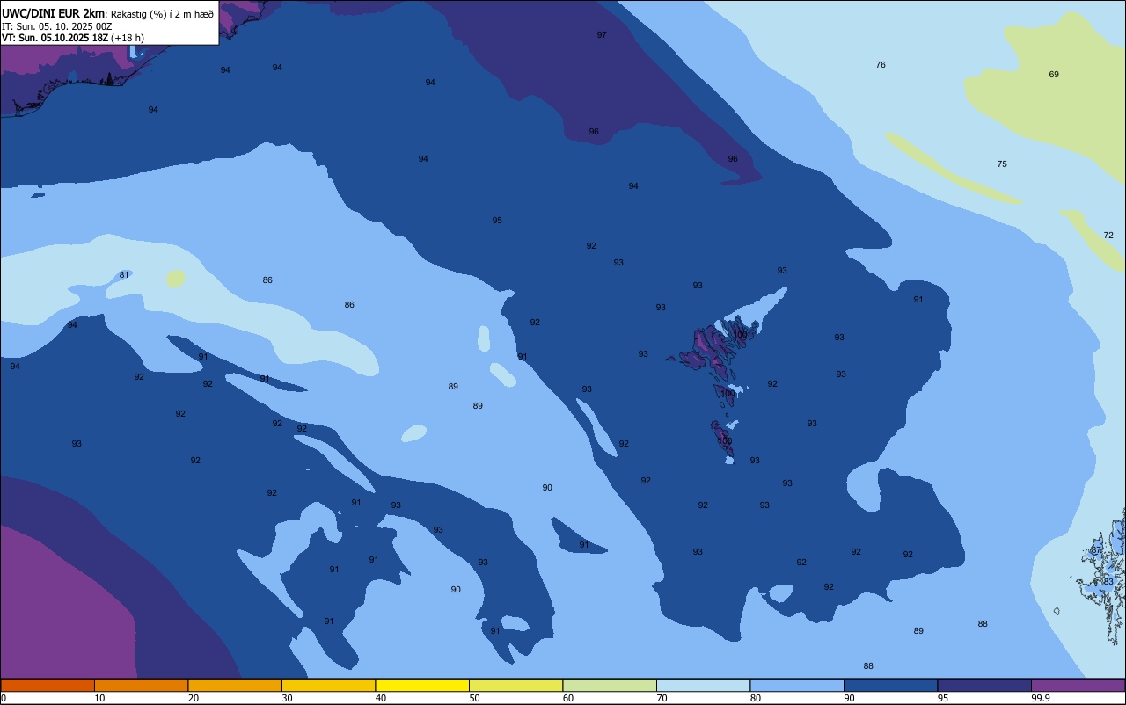Click the 40–50 bright yellow legend swatch
Viewport: 1126px width, 705px height.
pos(422,685)
